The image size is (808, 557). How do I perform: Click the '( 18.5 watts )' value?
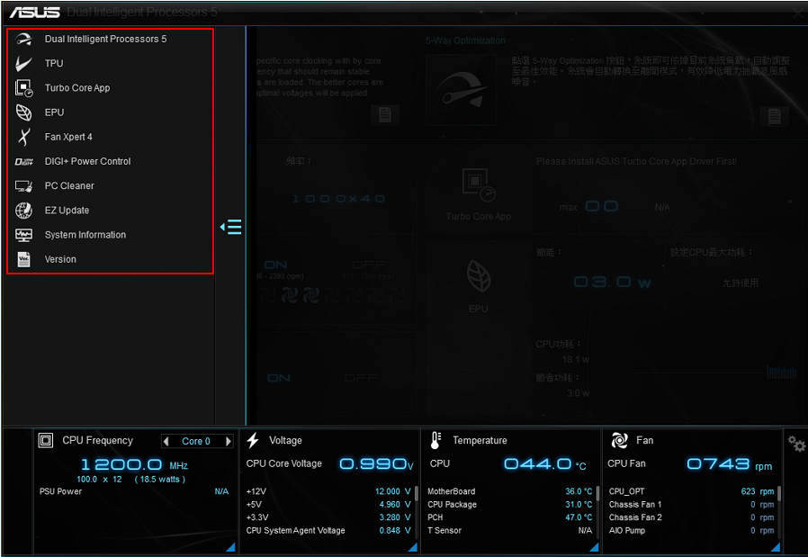coord(160,480)
